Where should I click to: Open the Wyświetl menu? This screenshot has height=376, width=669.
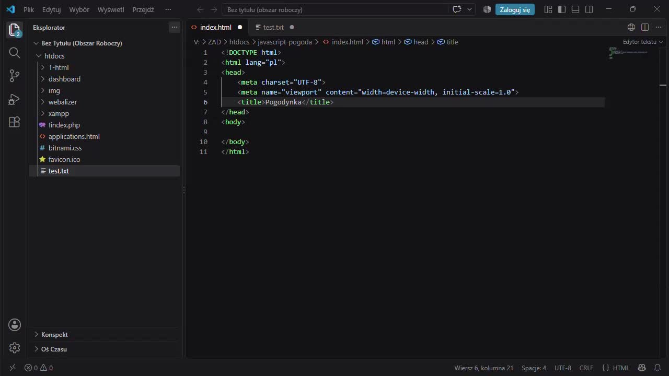click(111, 9)
